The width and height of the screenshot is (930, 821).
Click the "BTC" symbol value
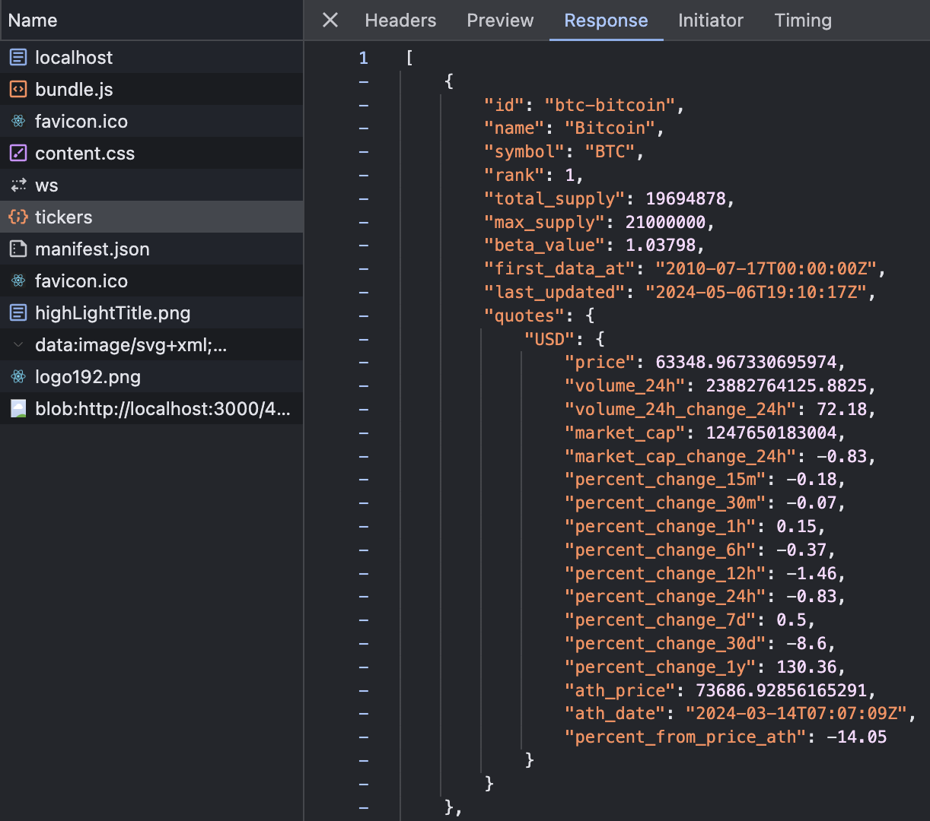pyautogui.click(x=610, y=152)
